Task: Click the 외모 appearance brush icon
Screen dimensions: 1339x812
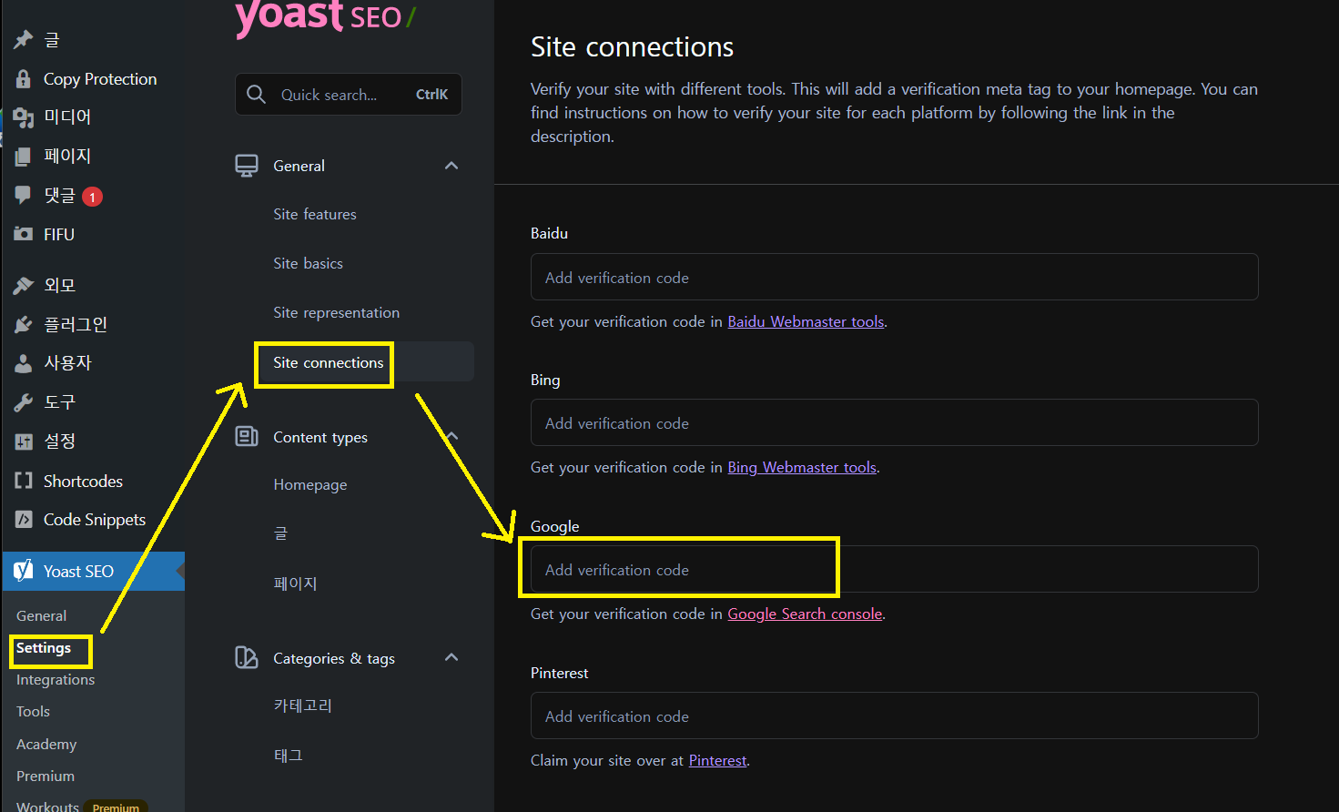Action: (24, 286)
